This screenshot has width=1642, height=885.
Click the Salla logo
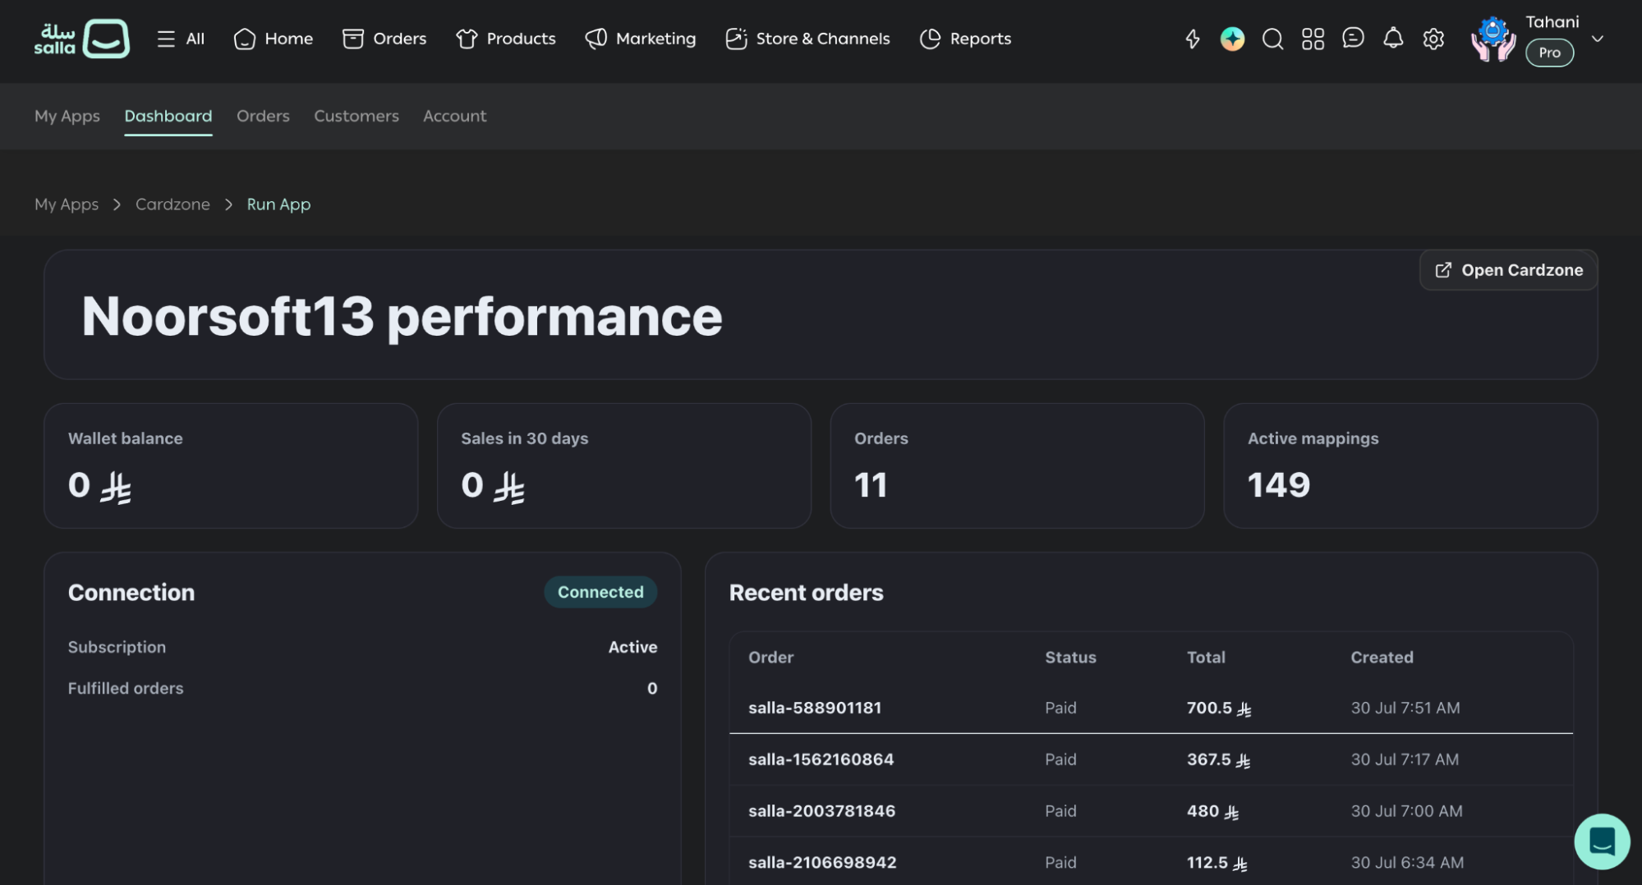click(x=81, y=39)
